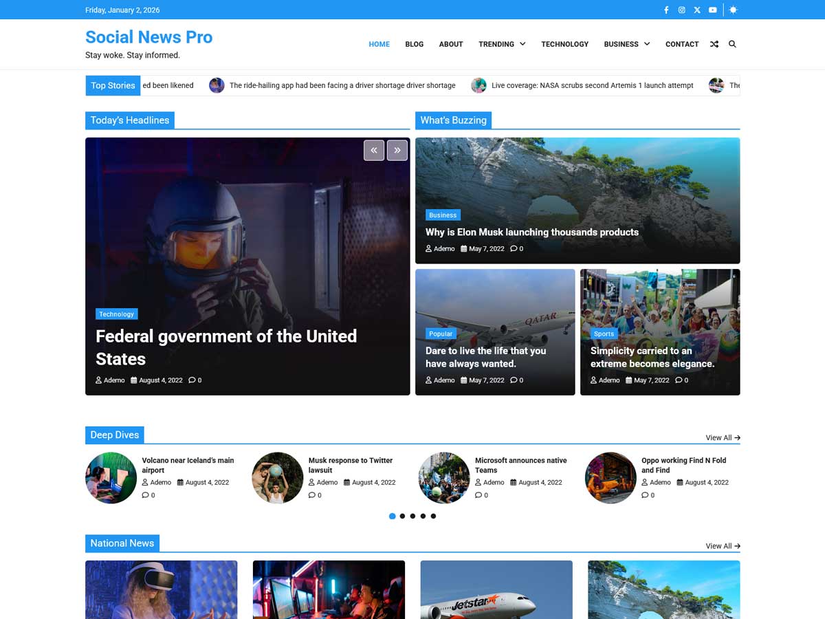
Task: Click the Social News Pro site title
Action: coord(148,37)
